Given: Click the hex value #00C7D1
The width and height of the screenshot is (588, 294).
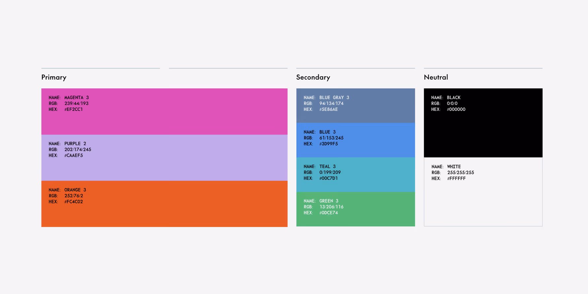Looking at the screenshot, I should tap(329, 178).
